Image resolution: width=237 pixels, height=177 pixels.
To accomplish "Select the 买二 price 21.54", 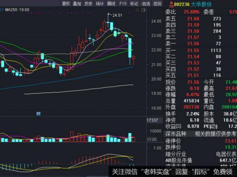I will pyautogui.click(x=193, y=57).
